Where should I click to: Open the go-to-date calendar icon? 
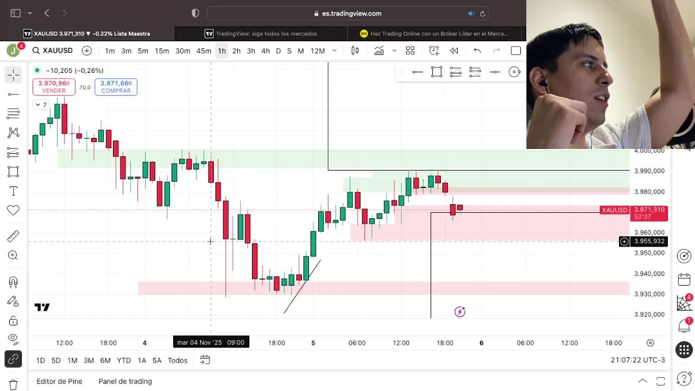pos(205,360)
